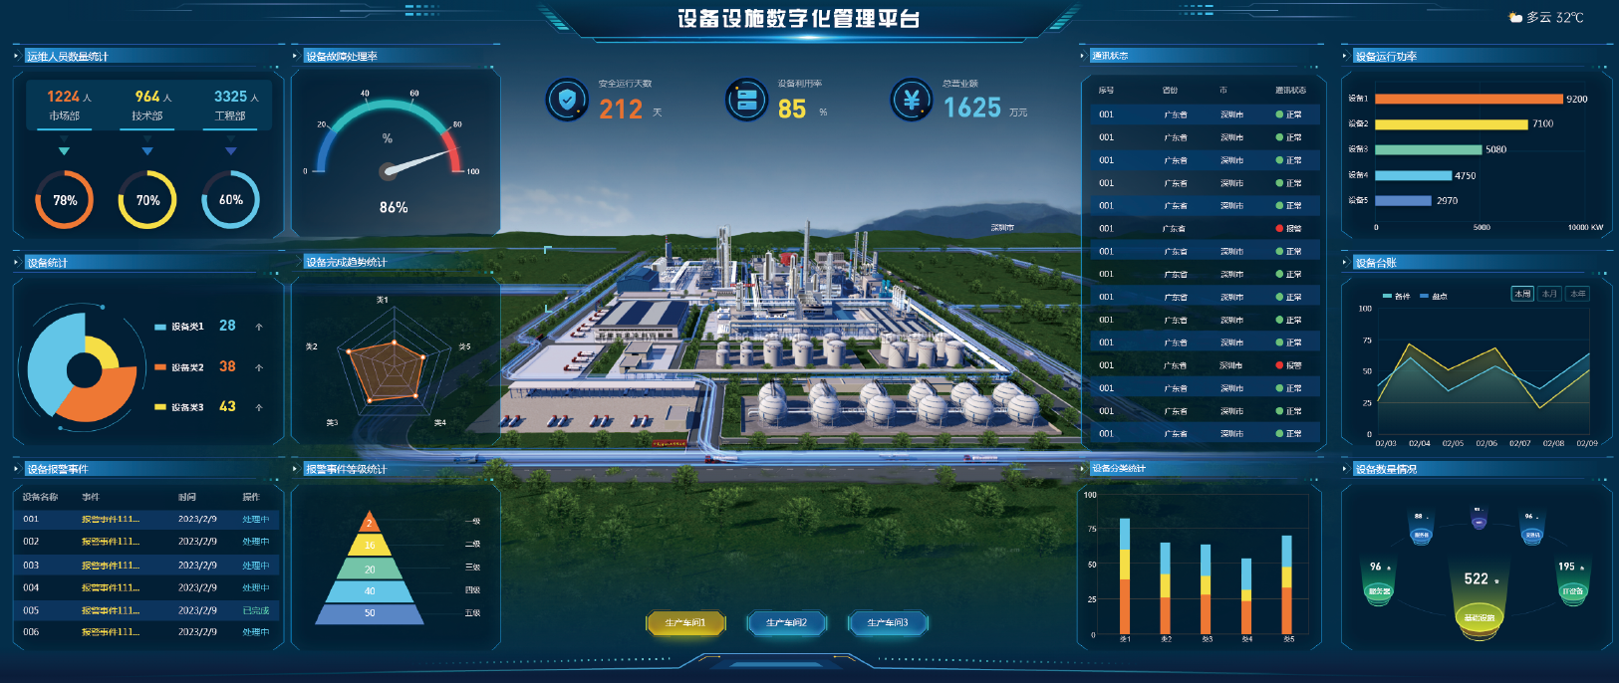Toggle the 设备类2 legend color marker
Image resolution: width=1619 pixels, height=683 pixels.
point(160,367)
